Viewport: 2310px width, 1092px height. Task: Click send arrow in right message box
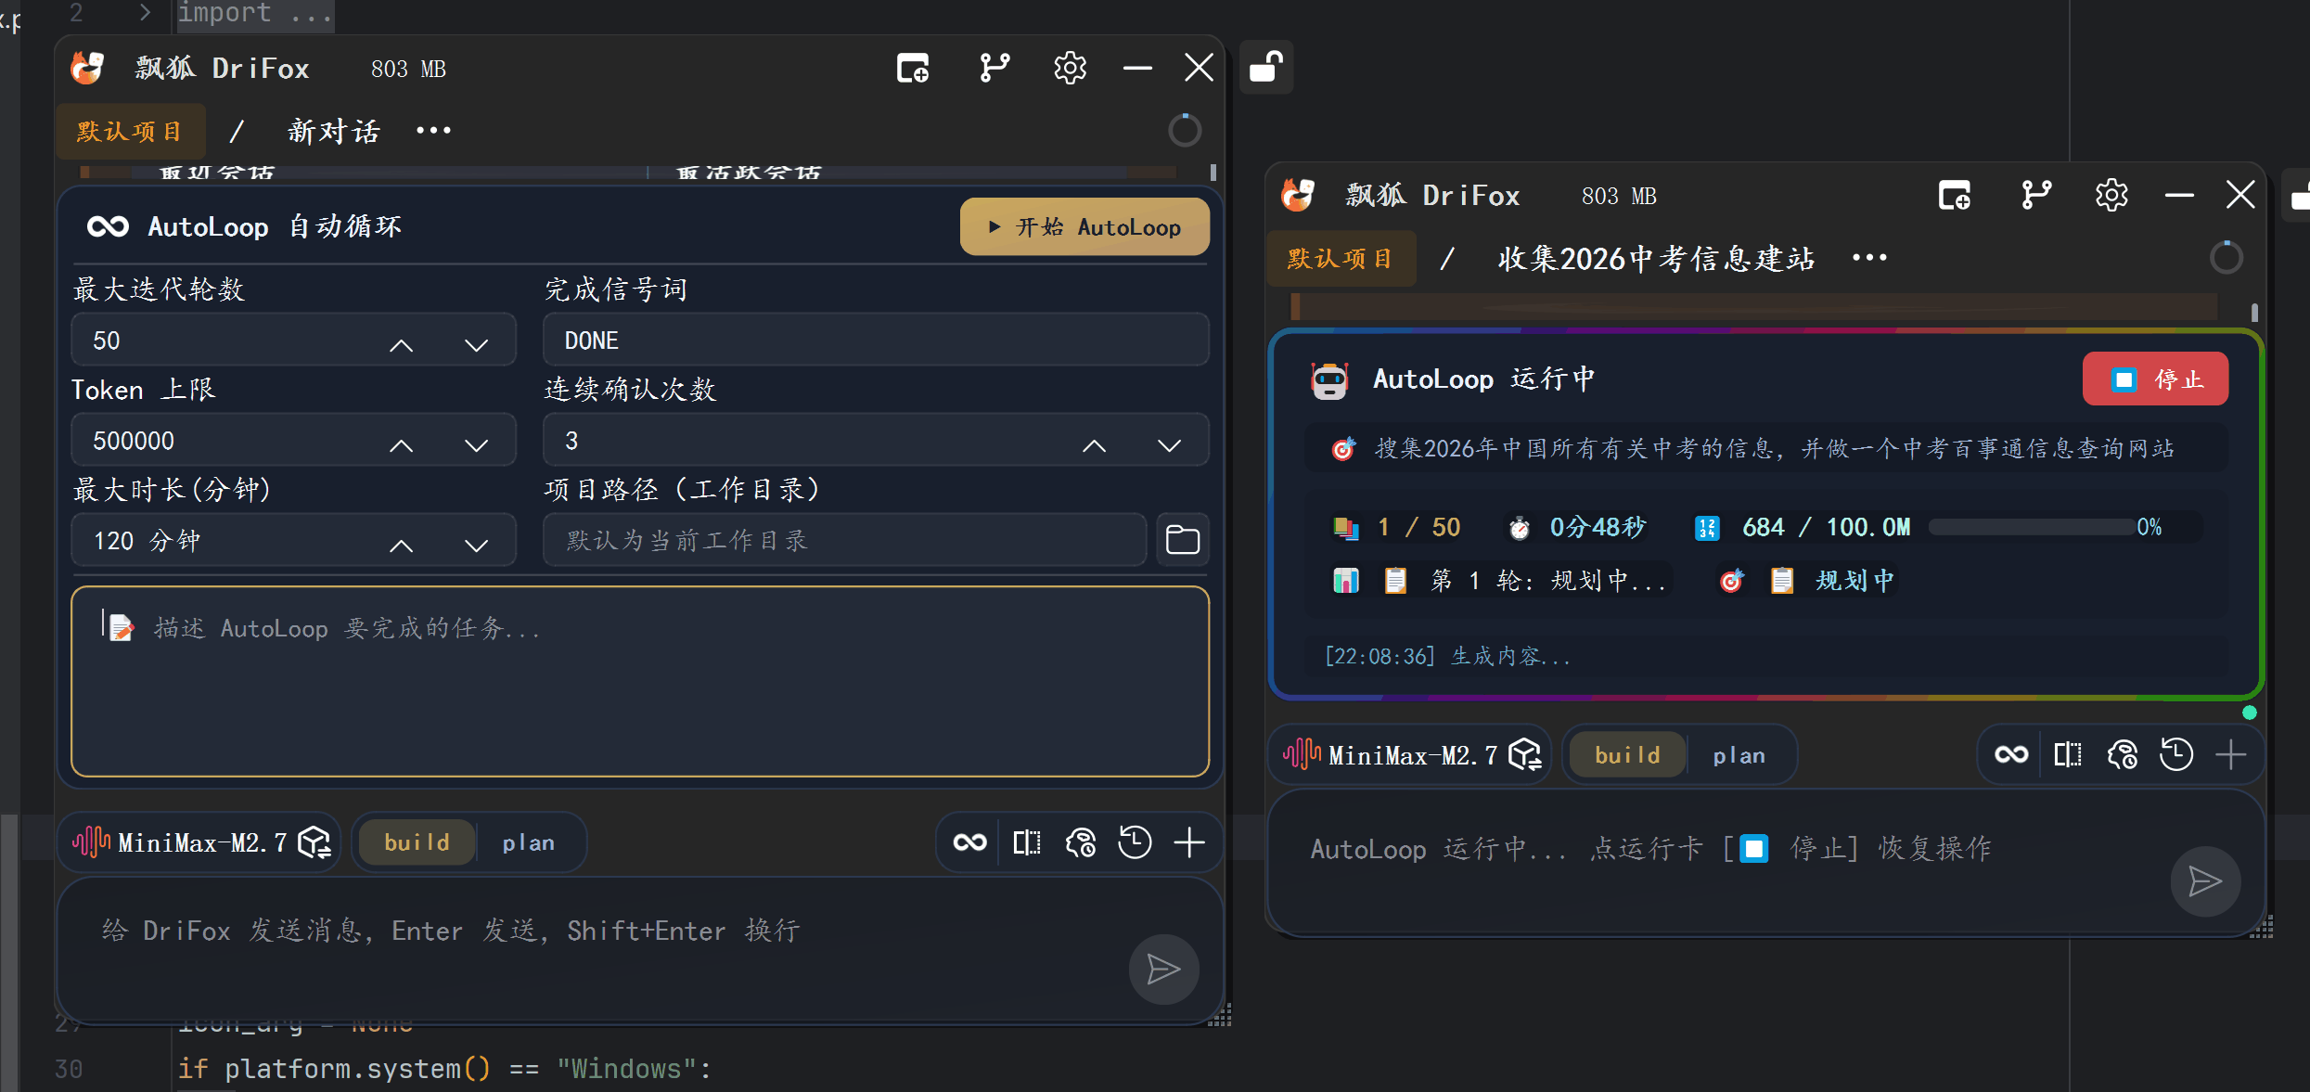tap(2205, 881)
